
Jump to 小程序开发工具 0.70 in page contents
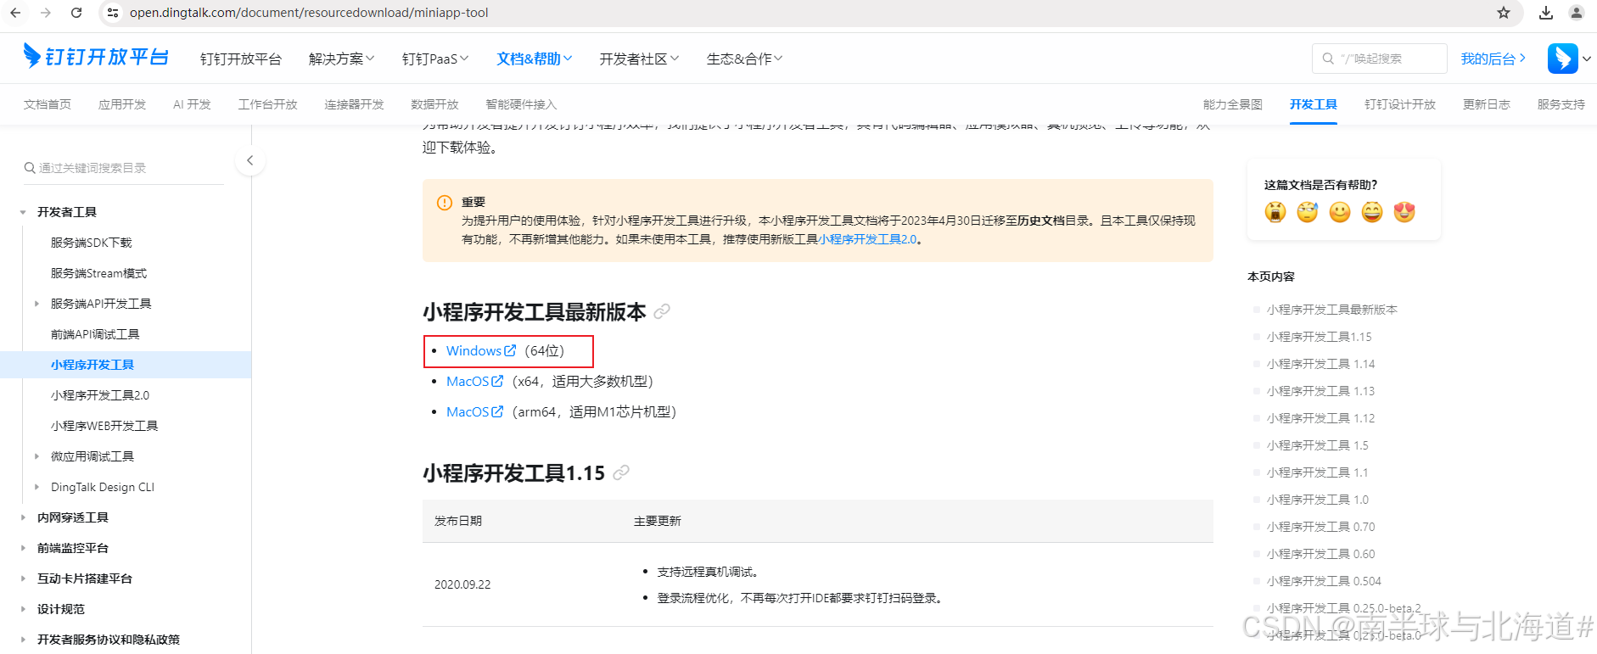[1321, 527]
